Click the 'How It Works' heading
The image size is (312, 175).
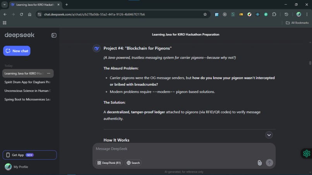point(117,140)
